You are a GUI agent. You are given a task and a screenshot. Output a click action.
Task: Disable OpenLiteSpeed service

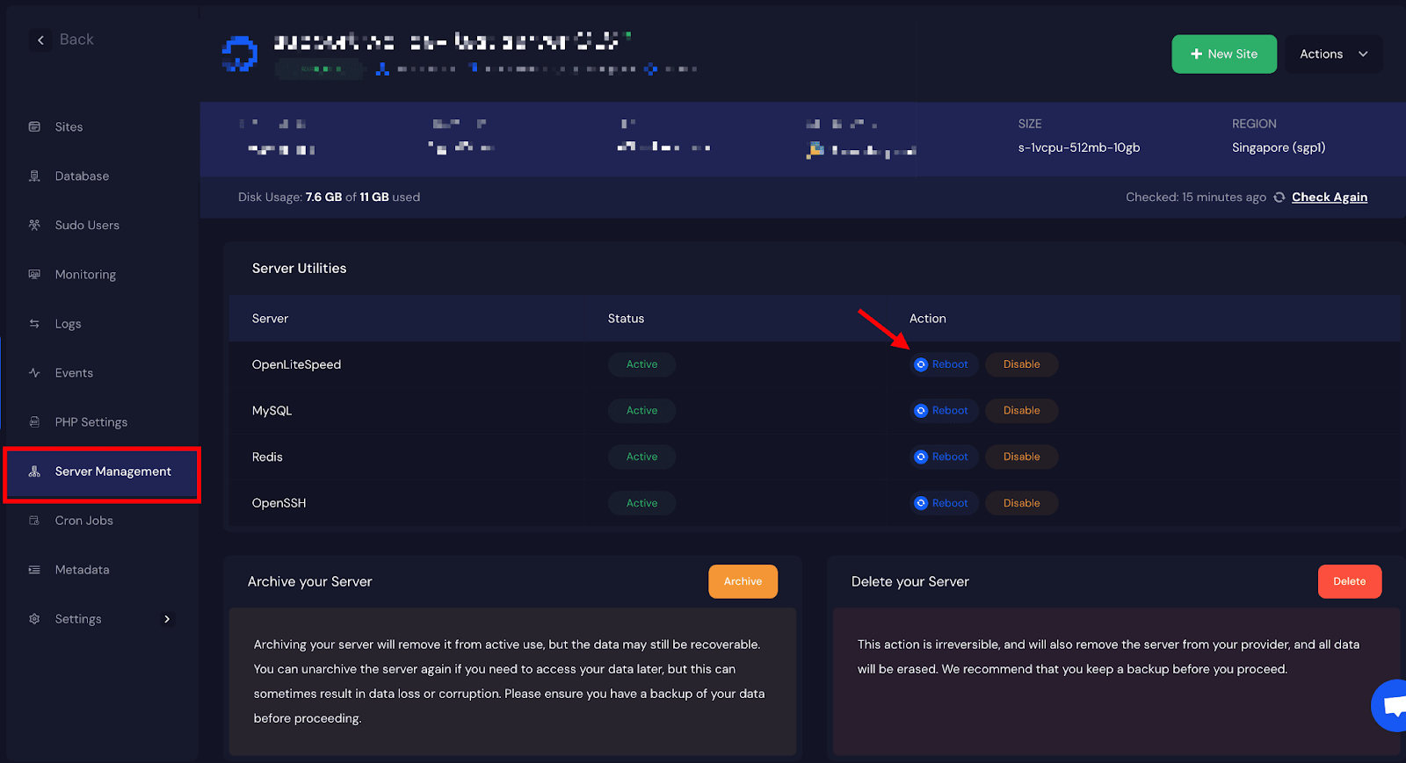coord(1021,364)
